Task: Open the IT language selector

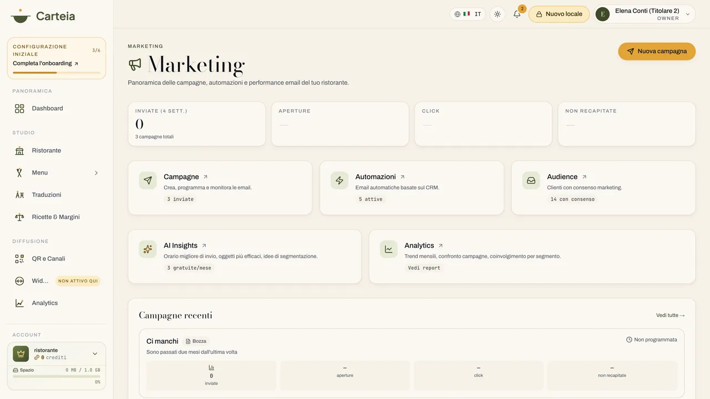Action: 468,14
